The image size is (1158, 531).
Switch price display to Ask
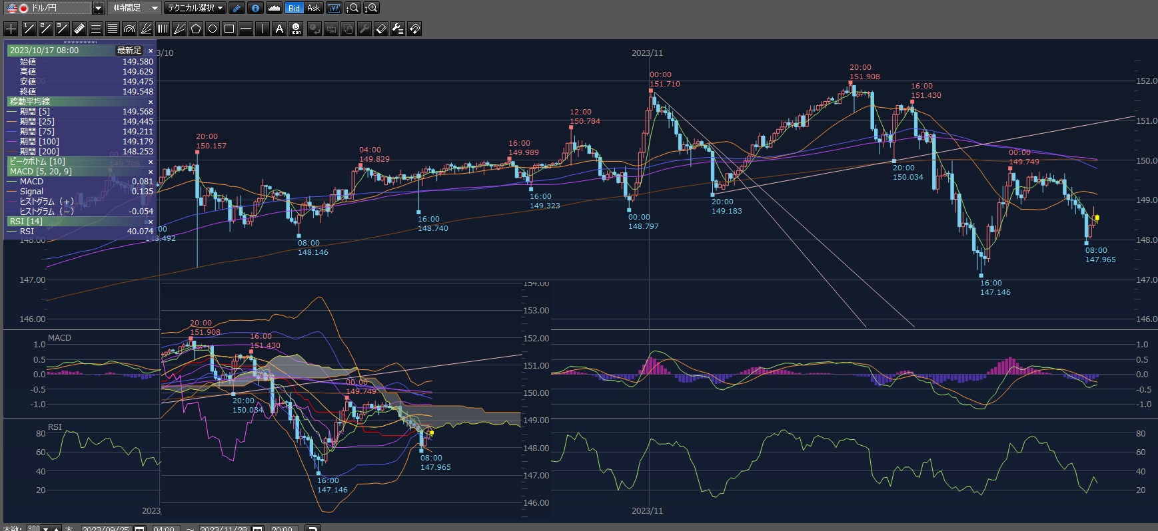point(313,8)
